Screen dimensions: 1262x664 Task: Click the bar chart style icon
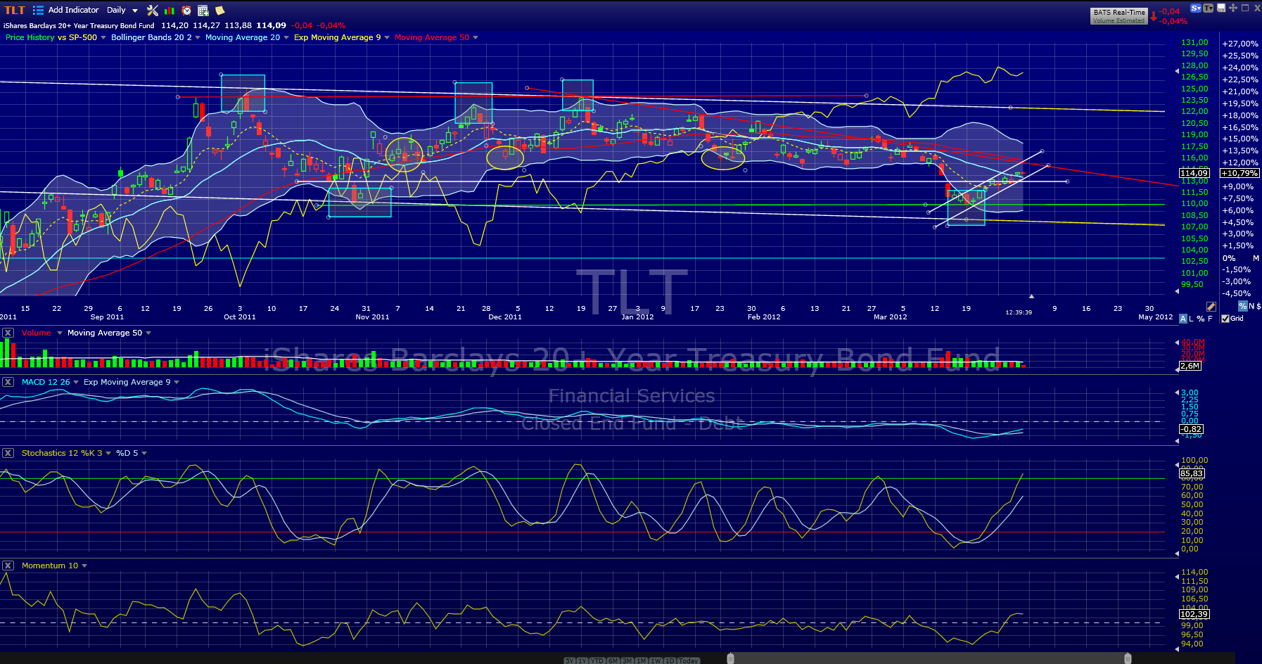tap(170, 10)
